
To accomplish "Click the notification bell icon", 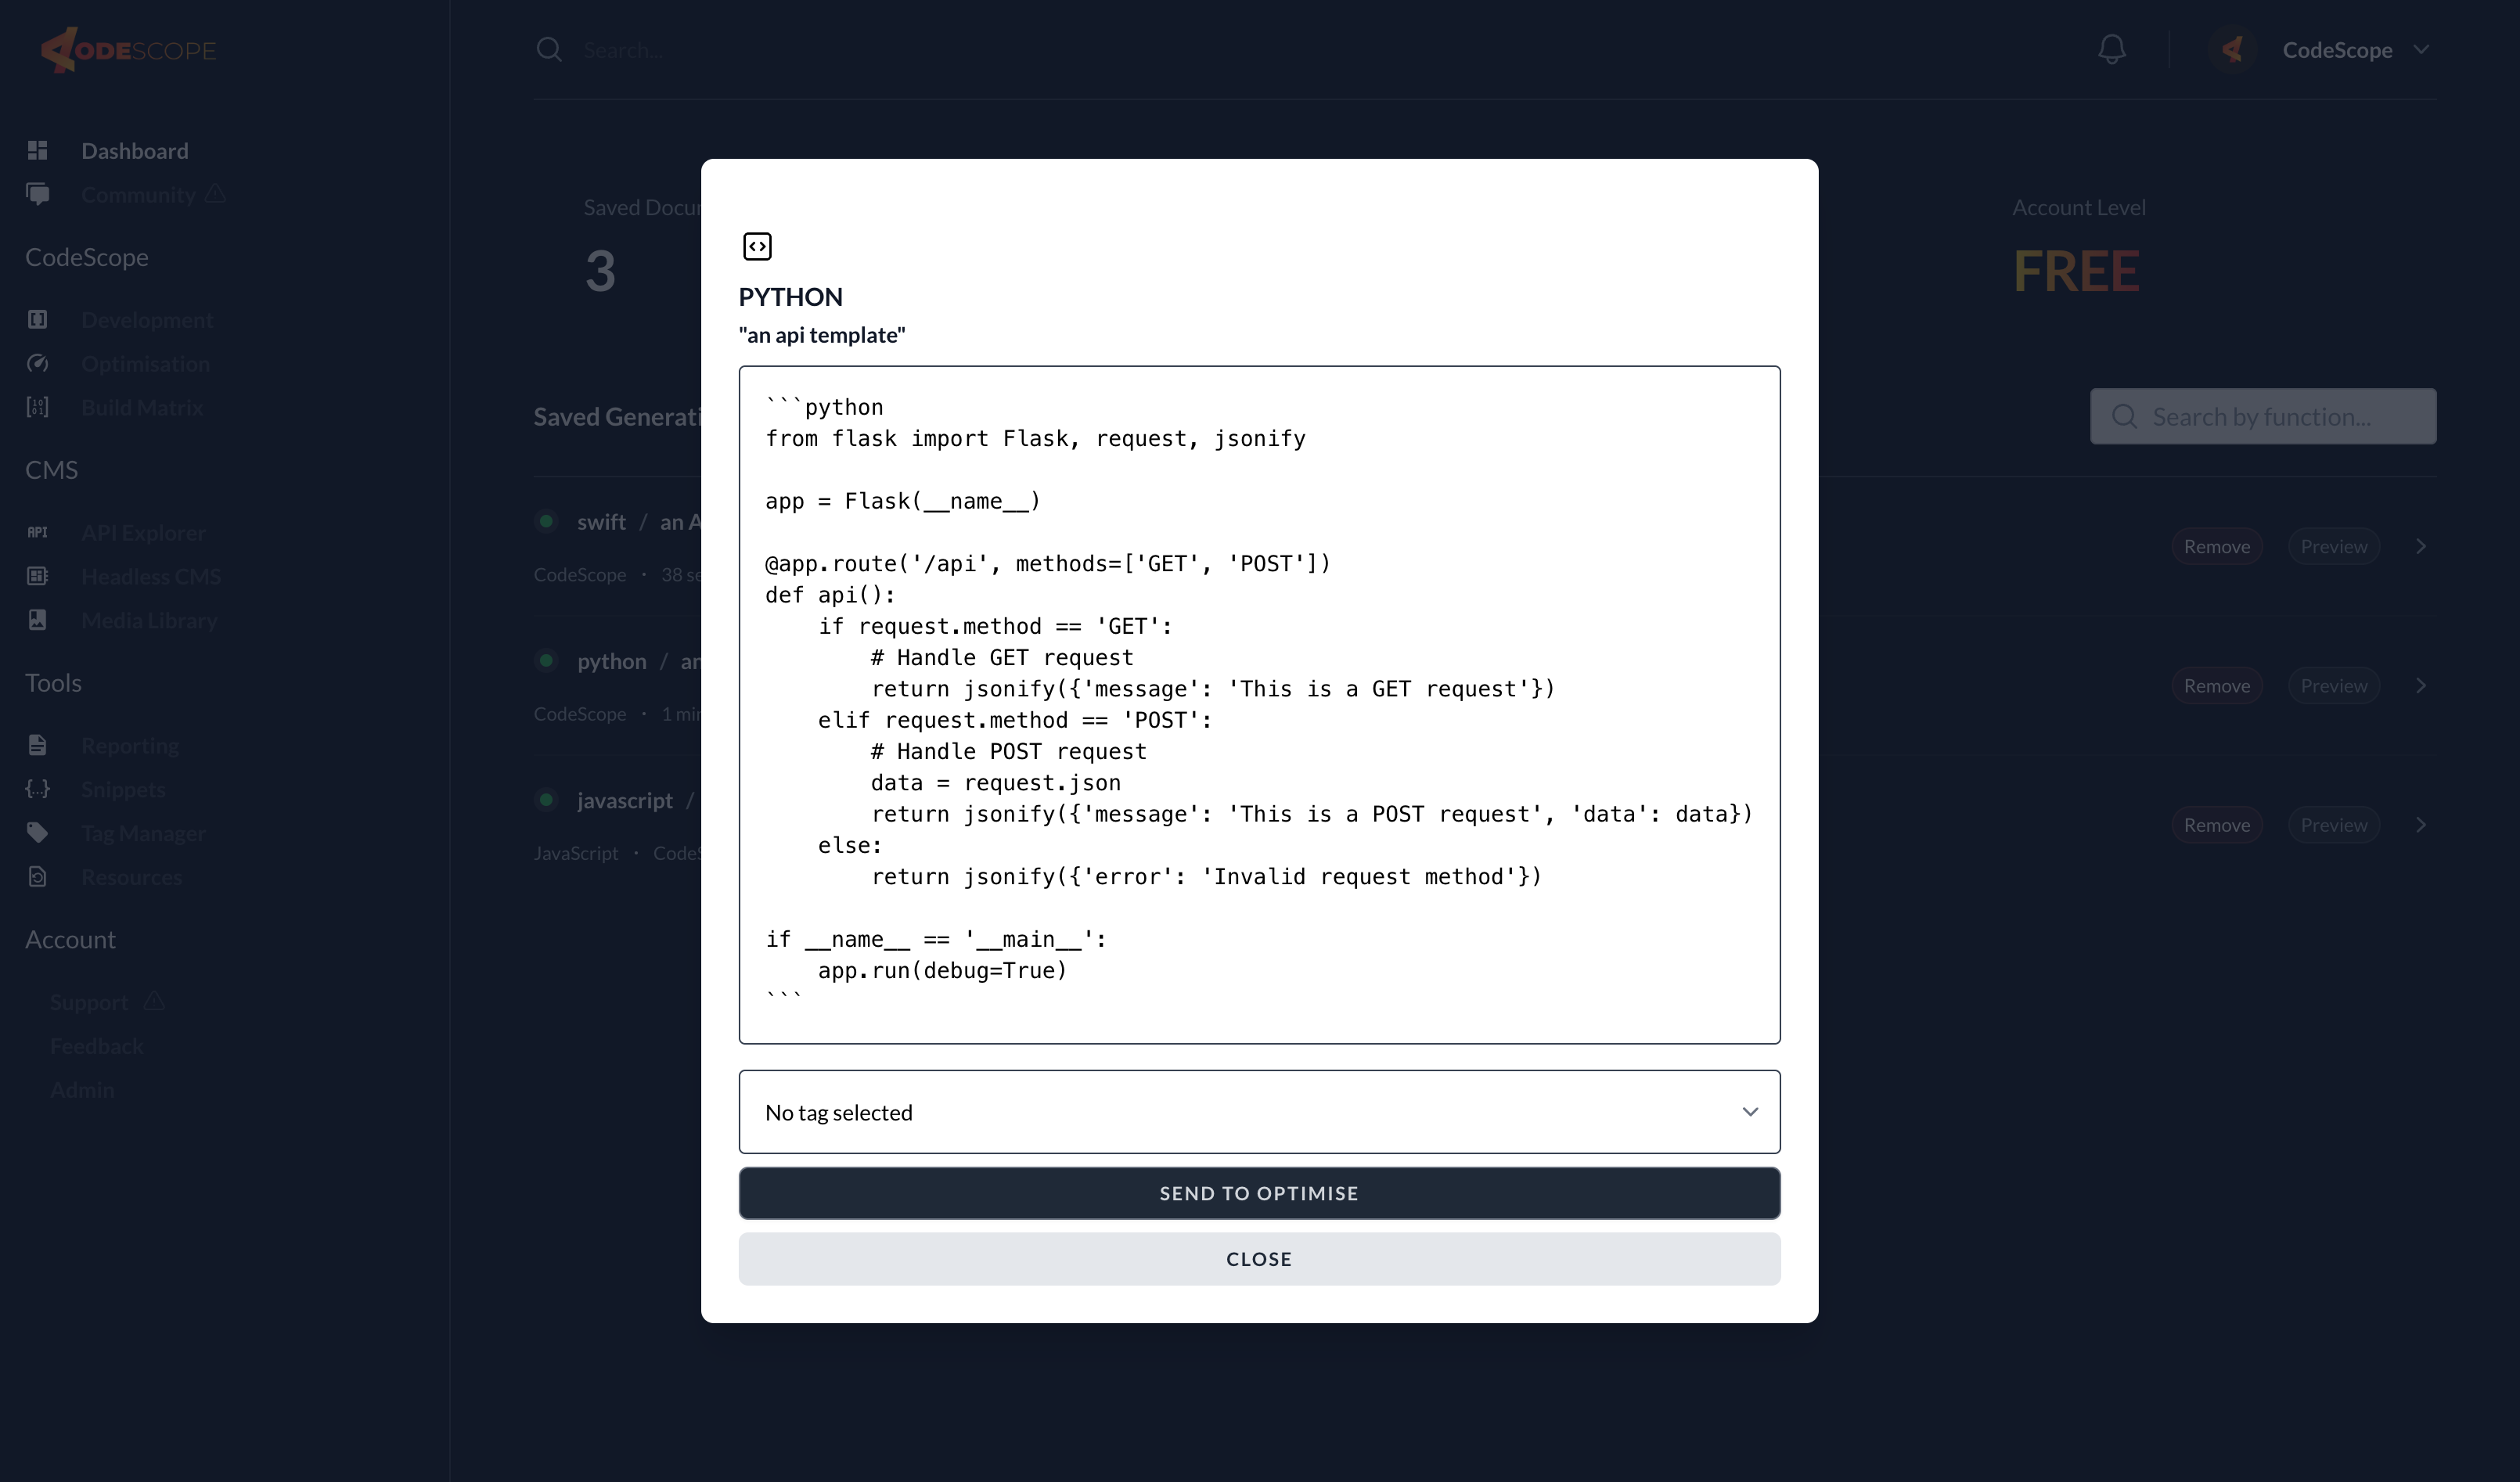I will click(2111, 49).
